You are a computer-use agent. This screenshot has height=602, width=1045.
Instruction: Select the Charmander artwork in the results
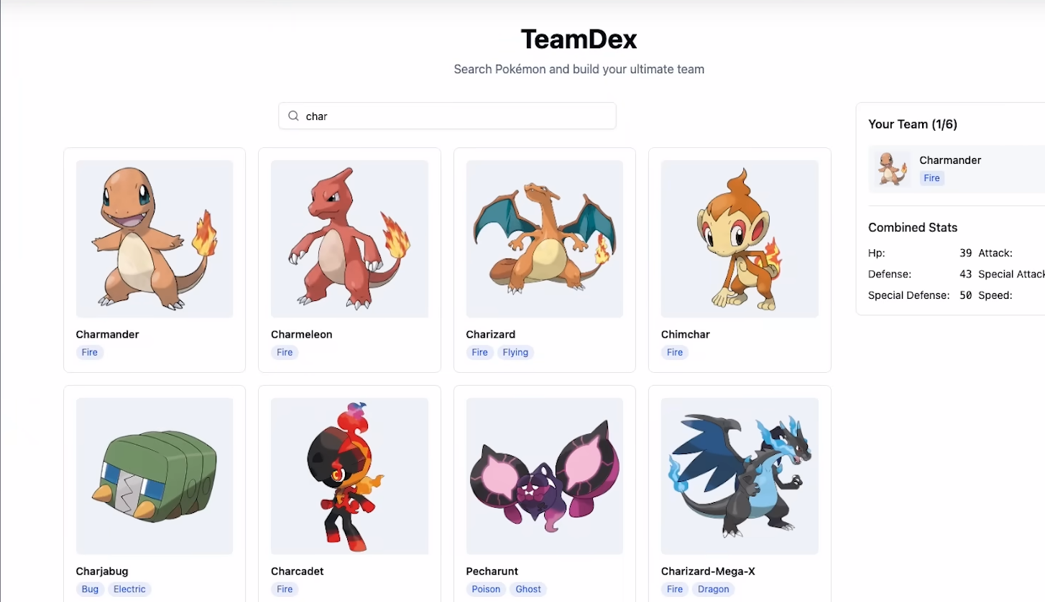coord(155,239)
